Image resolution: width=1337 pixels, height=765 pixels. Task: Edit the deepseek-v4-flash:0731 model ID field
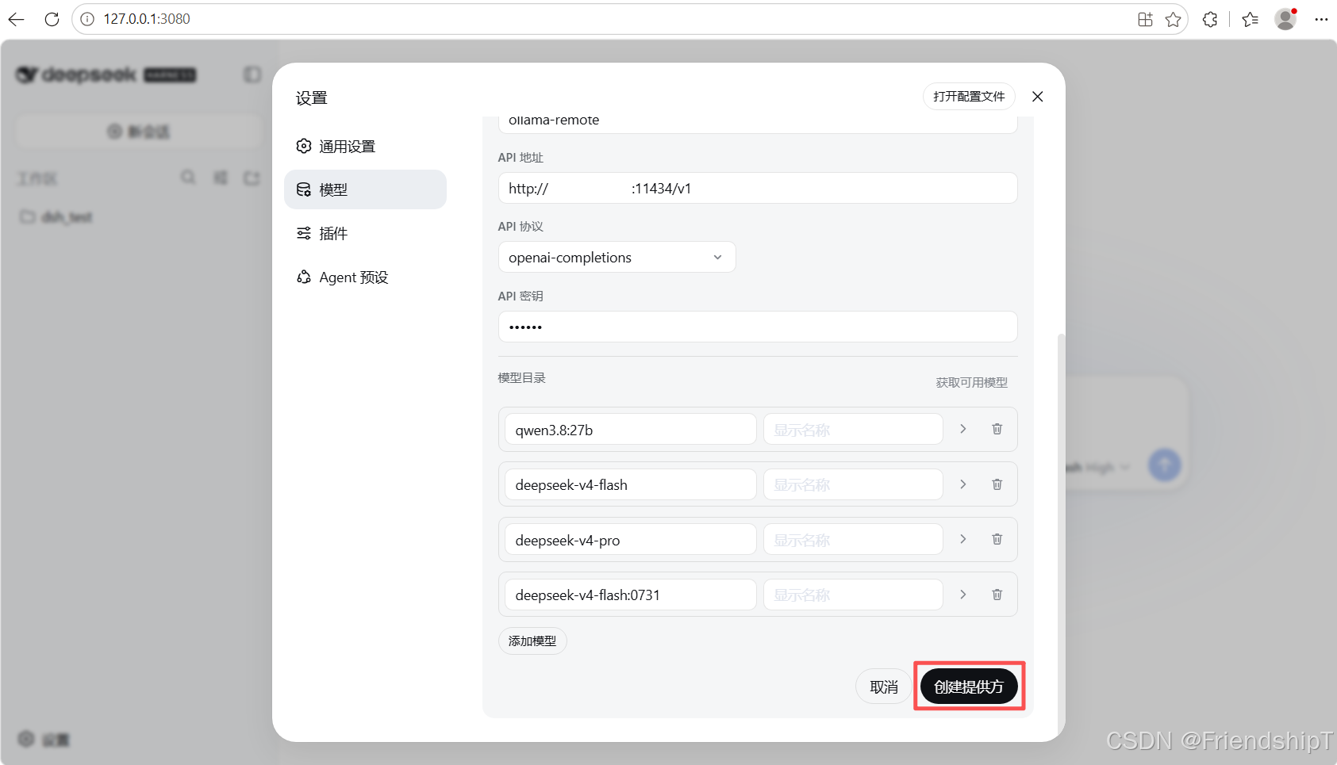click(x=630, y=595)
